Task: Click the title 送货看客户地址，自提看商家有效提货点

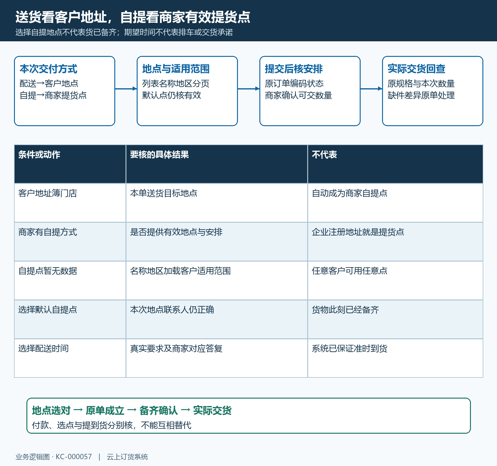Action: 133,17
